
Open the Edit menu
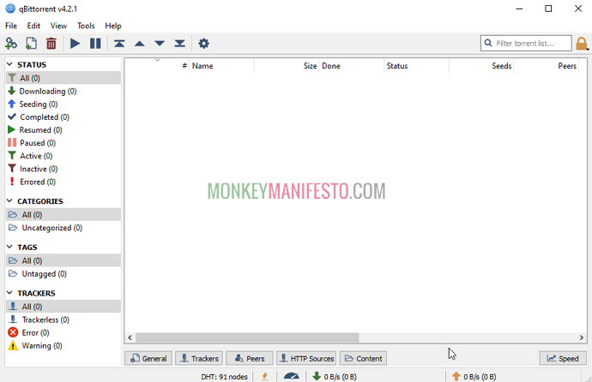(x=33, y=26)
